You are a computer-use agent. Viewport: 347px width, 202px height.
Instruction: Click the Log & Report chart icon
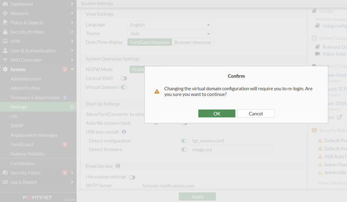tap(5, 182)
